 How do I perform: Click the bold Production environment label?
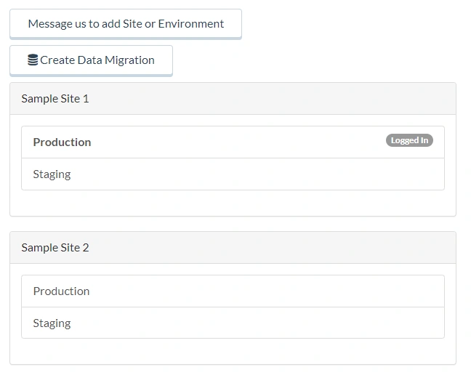click(62, 142)
